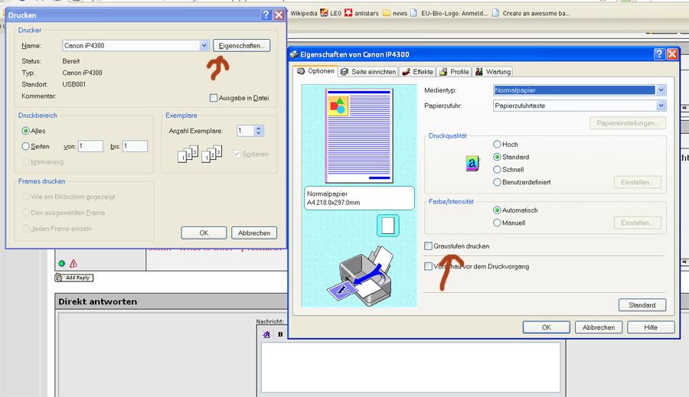689x397 pixels.
Task: Select Manuell color intensity
Action: click(x=497, y=223)
